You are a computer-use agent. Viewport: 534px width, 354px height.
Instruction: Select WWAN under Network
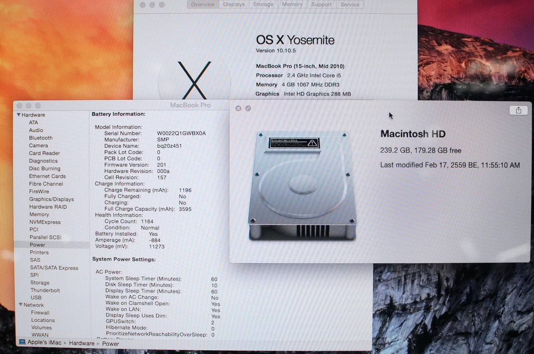[40, 335]
